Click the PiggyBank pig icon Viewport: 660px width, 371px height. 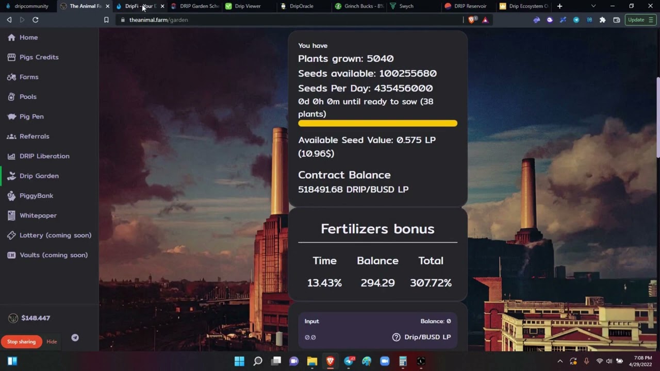point(11,196)
